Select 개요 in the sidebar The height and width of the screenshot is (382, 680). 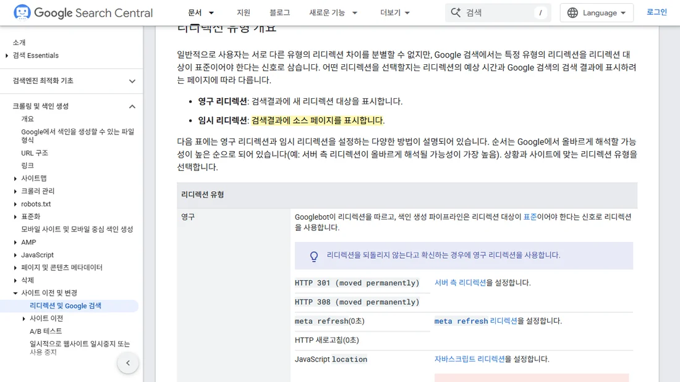27,118
